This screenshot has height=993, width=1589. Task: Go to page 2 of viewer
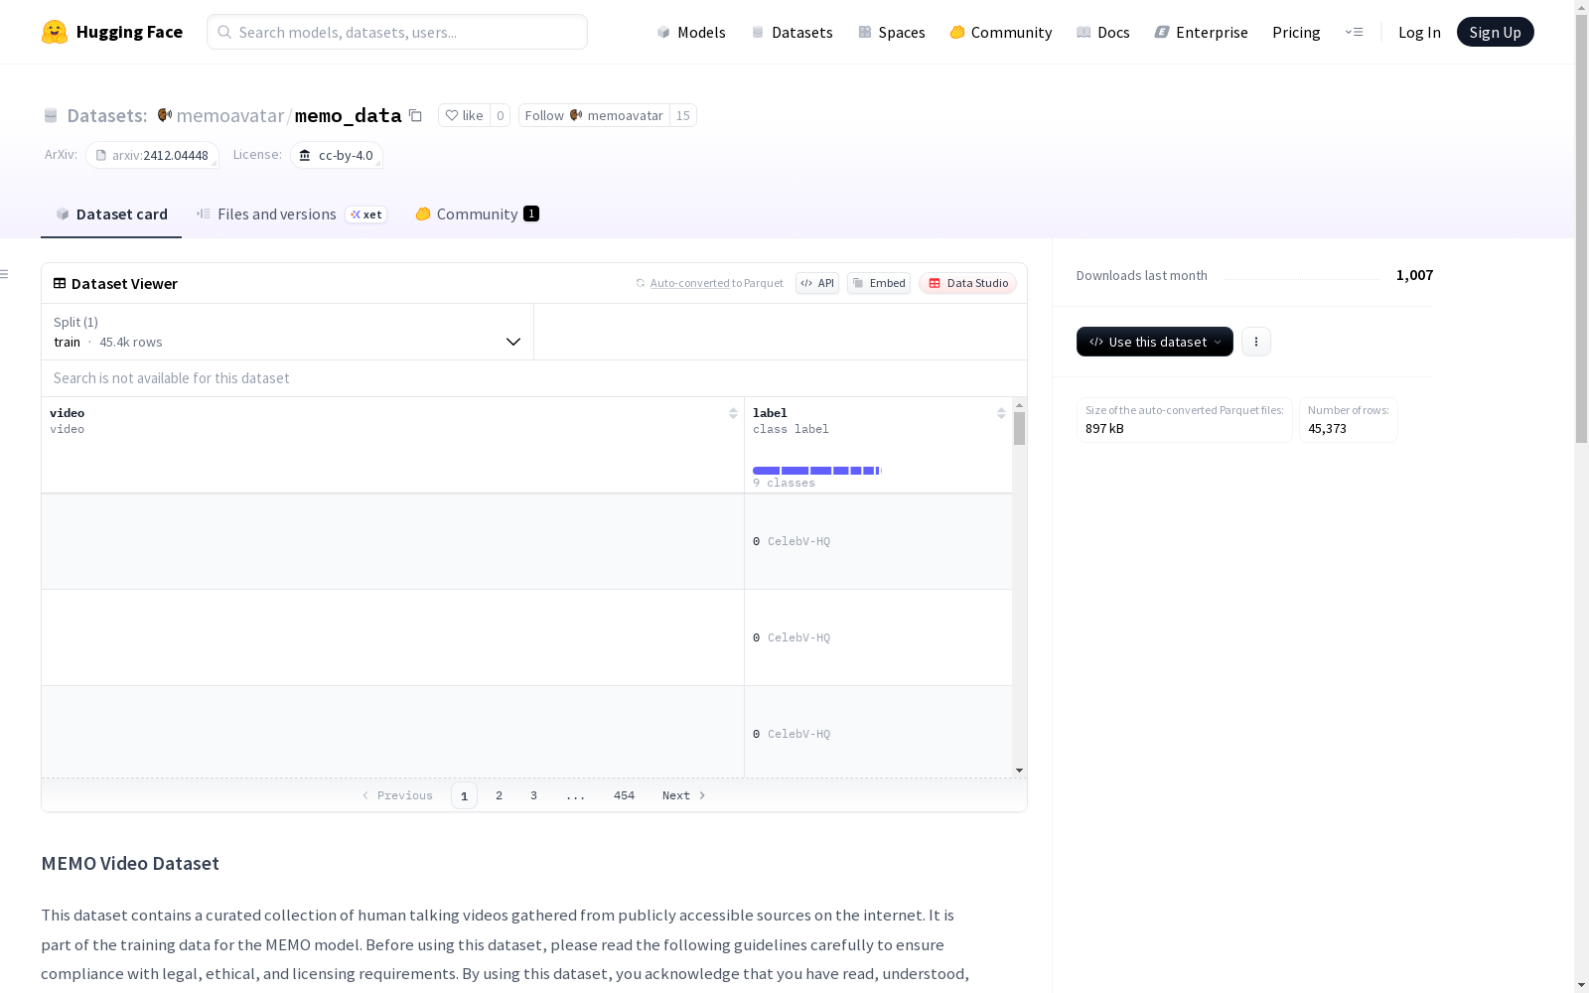point(499,795)
